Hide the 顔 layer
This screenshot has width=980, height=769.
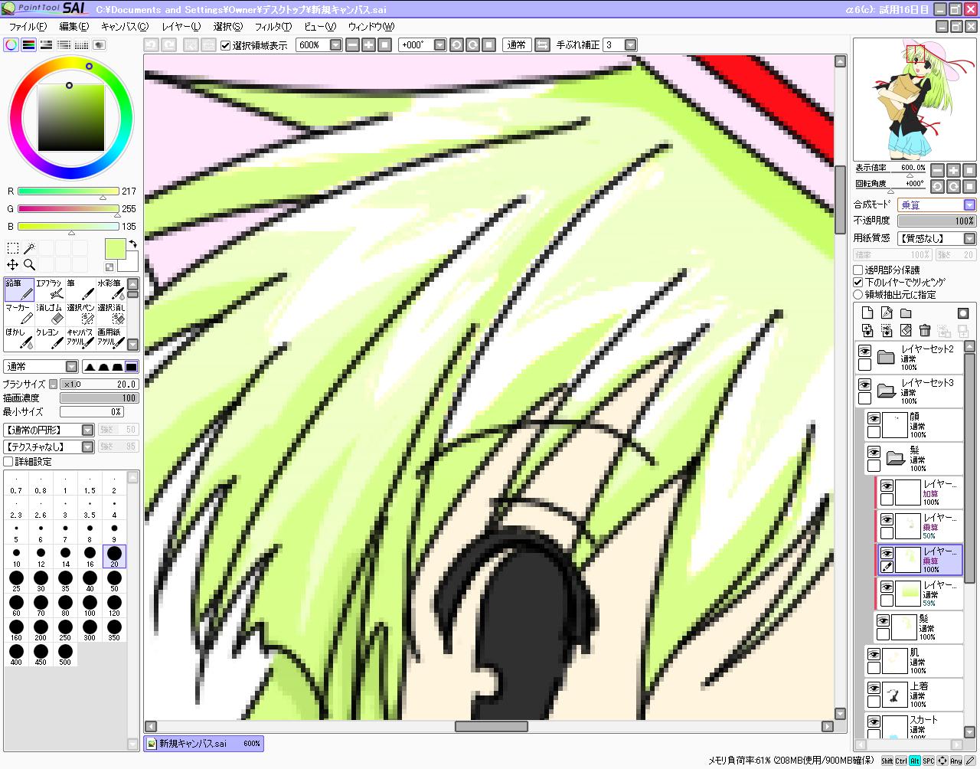click(874, 419)
